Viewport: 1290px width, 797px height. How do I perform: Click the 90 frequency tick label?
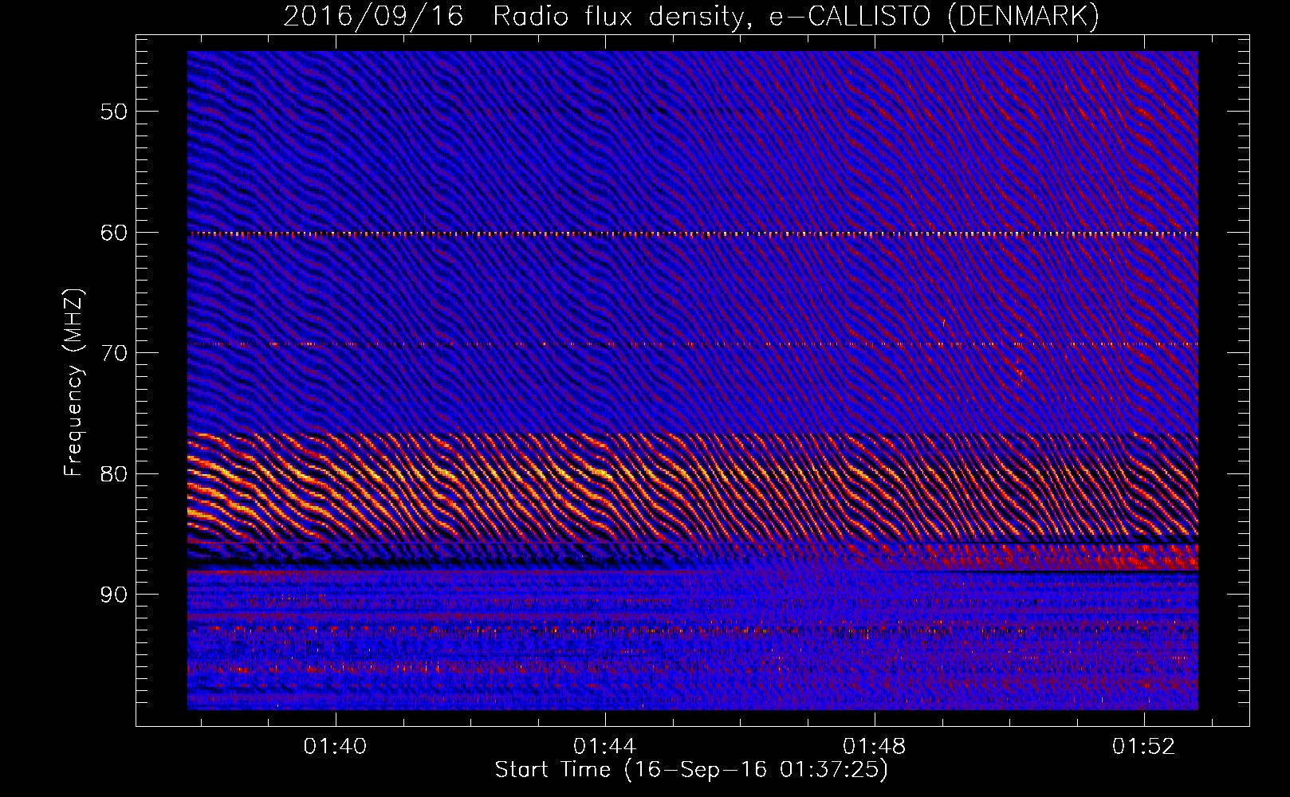pos(114,595)
